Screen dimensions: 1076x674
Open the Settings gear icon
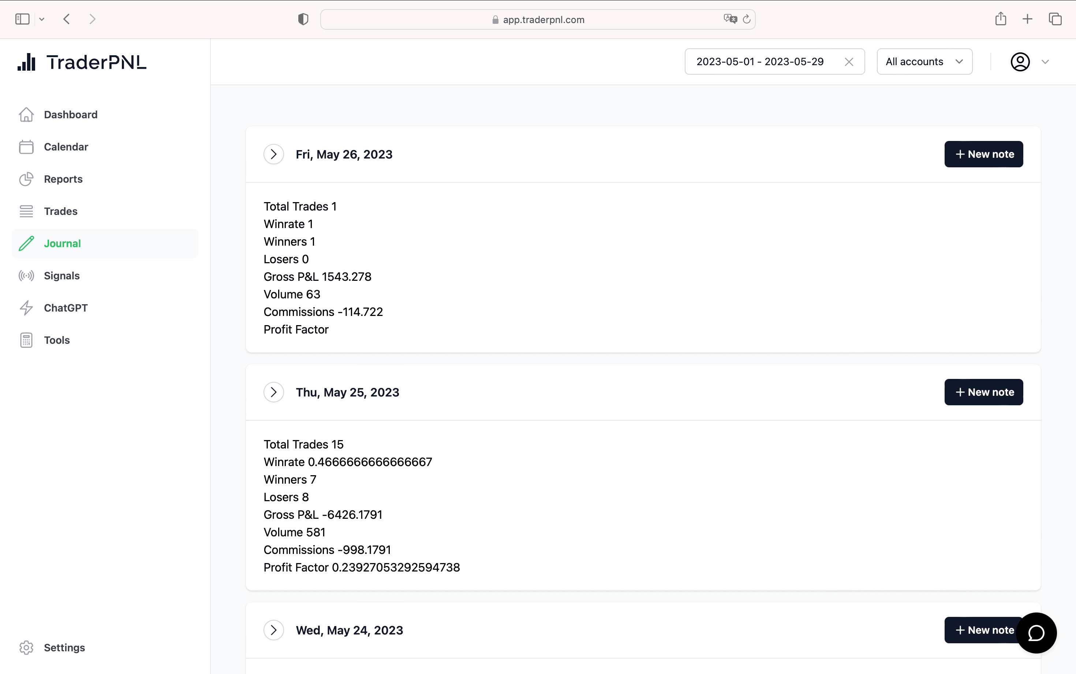pos(26,647)
